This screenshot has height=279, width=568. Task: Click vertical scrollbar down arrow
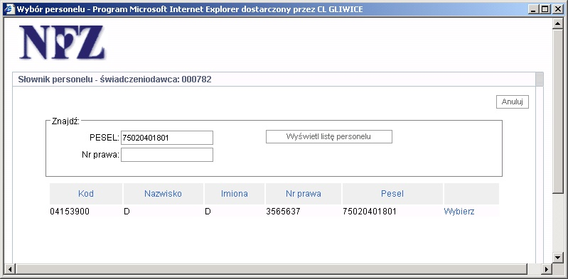click(x=558, y=258)
